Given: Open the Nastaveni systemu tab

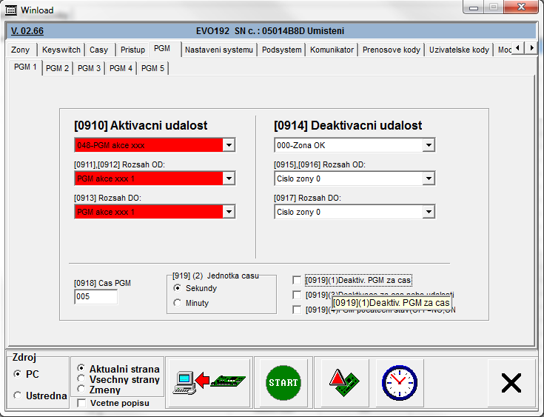Looking at the screenshot, I should [x=219, y=50].
